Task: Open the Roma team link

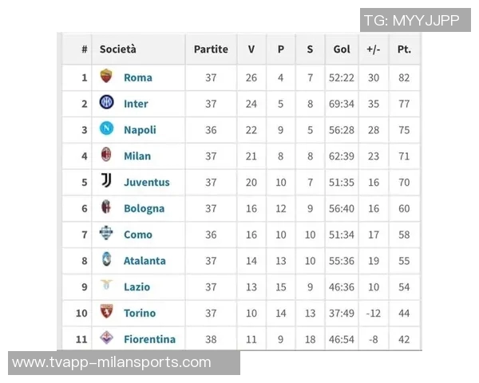Action: pyautogui.click(x=137, y=77)
